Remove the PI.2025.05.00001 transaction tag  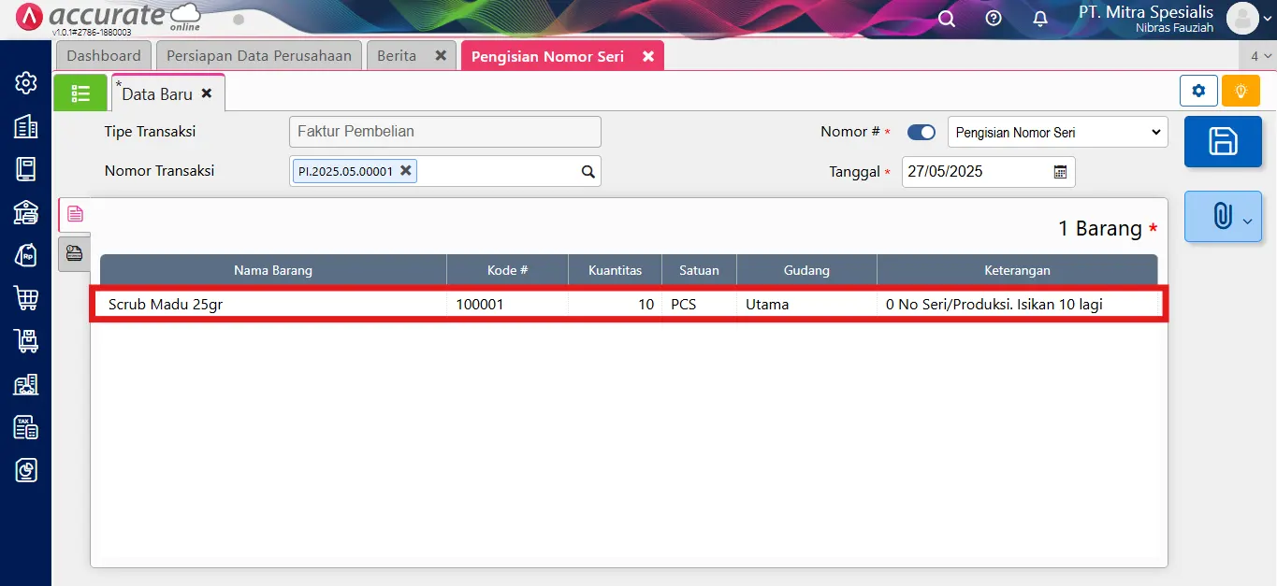tap(406, 171)
